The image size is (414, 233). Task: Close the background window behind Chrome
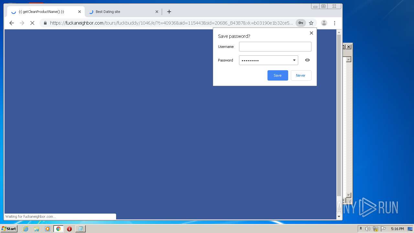tap(349, 47)
